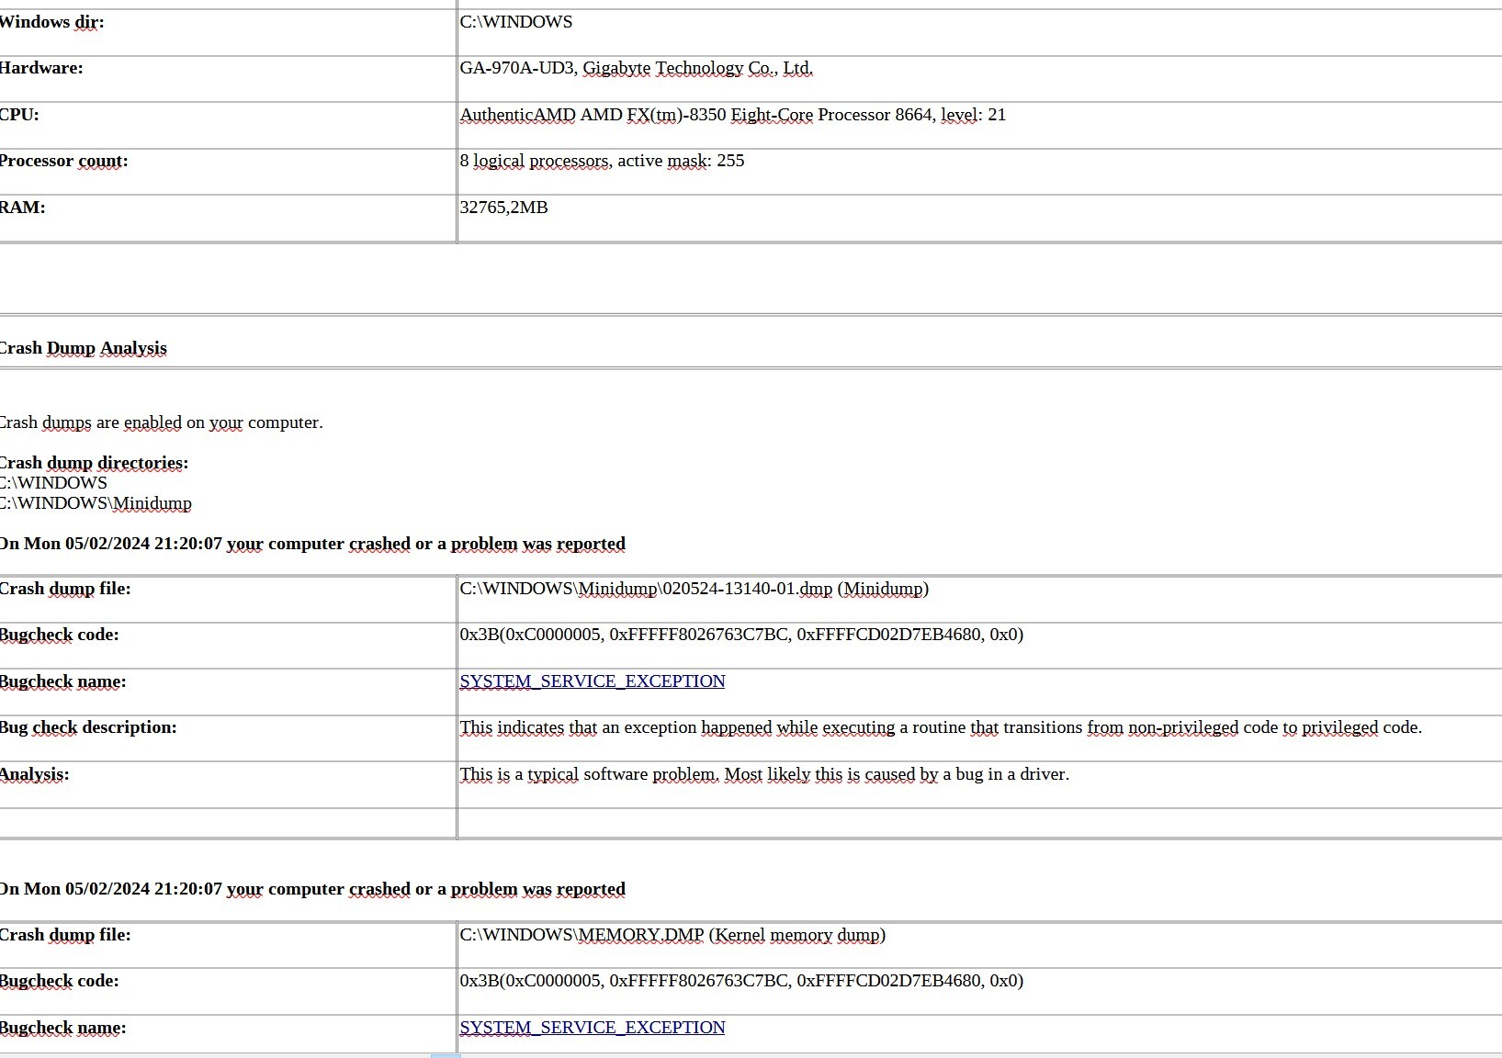
Task: Click the 'CPU:' row label
Action: 19,115
